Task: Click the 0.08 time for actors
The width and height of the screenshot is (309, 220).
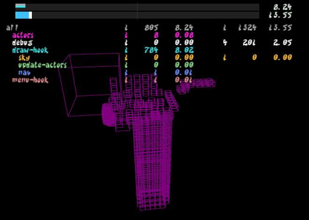Action: click(x=184, y=35)
